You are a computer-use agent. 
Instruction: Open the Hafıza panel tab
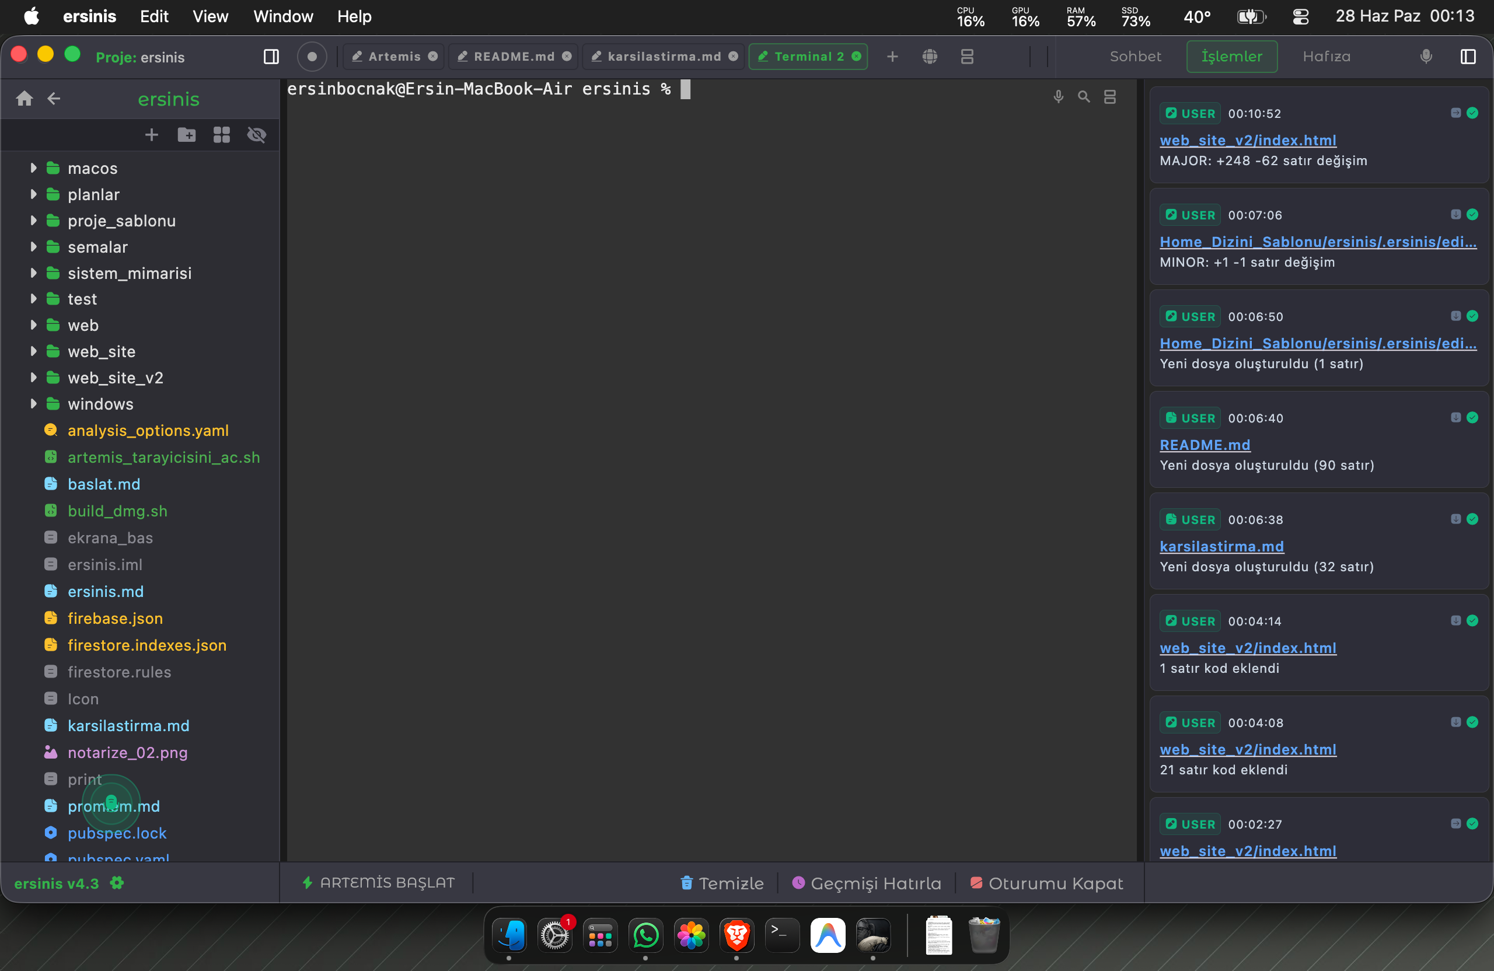pos(1326,57)
